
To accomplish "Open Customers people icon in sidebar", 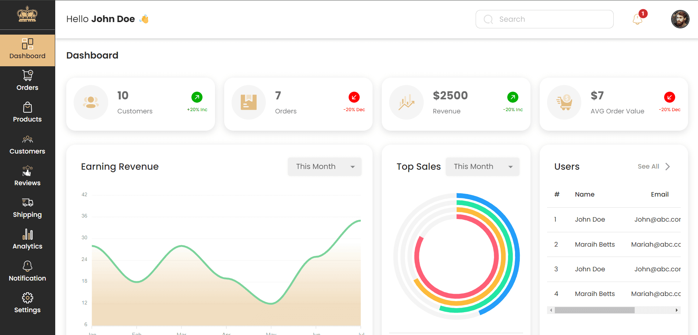I will (28, 139).
